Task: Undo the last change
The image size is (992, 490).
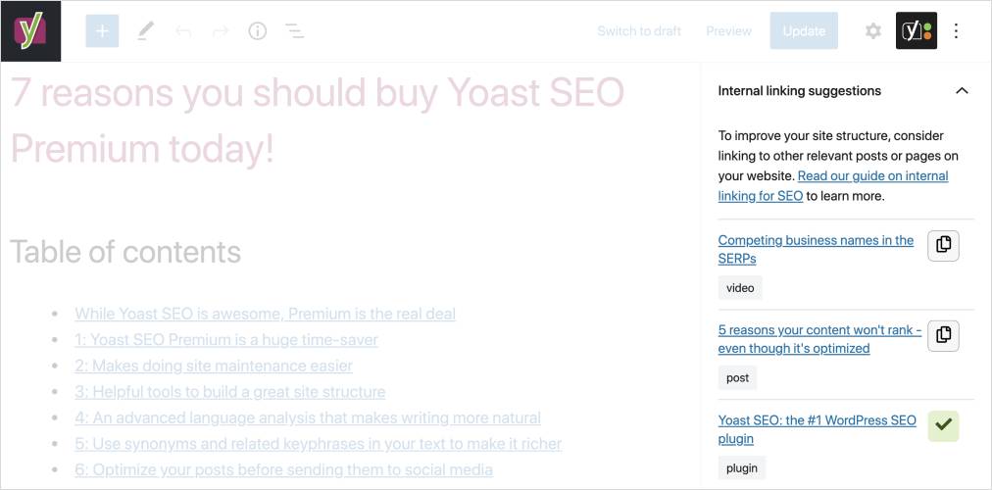Action: [182, 31]
